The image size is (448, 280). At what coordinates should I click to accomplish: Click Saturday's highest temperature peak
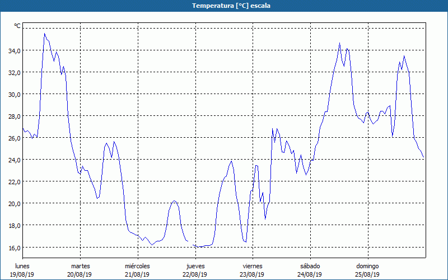339,44
